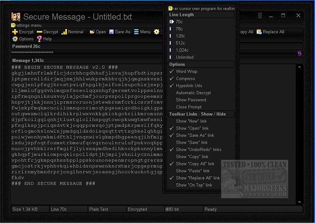Select 70c line length
315x223 pixels.
point(201,22)
